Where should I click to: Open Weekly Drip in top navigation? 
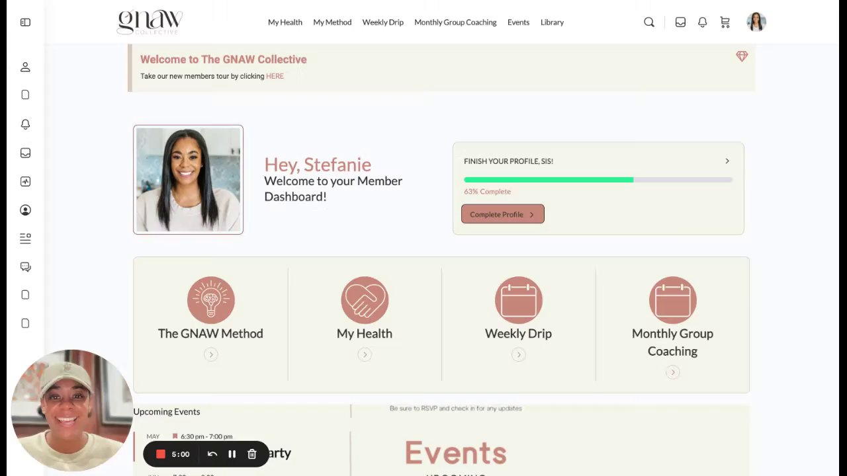[x=383, y=22]
